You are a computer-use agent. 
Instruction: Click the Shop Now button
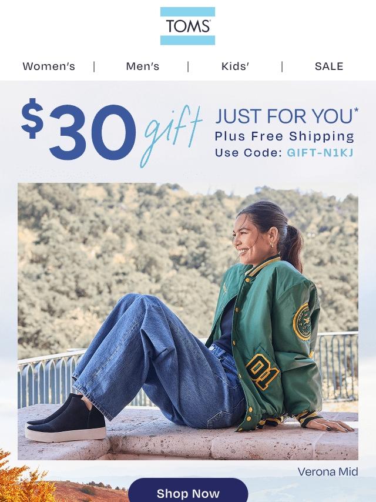[x=188, y=490]
